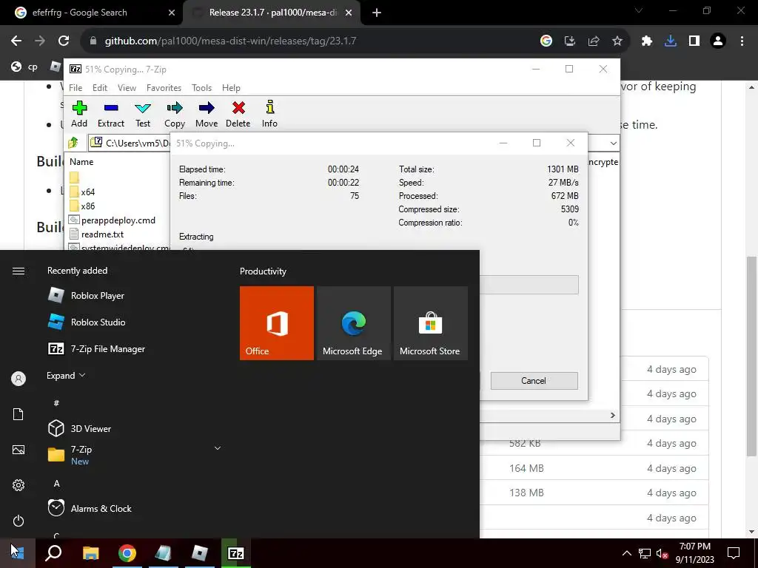Open the Edit menu in 7-Zip
Viewport: 758px width, 568px height.
[100, 88]
